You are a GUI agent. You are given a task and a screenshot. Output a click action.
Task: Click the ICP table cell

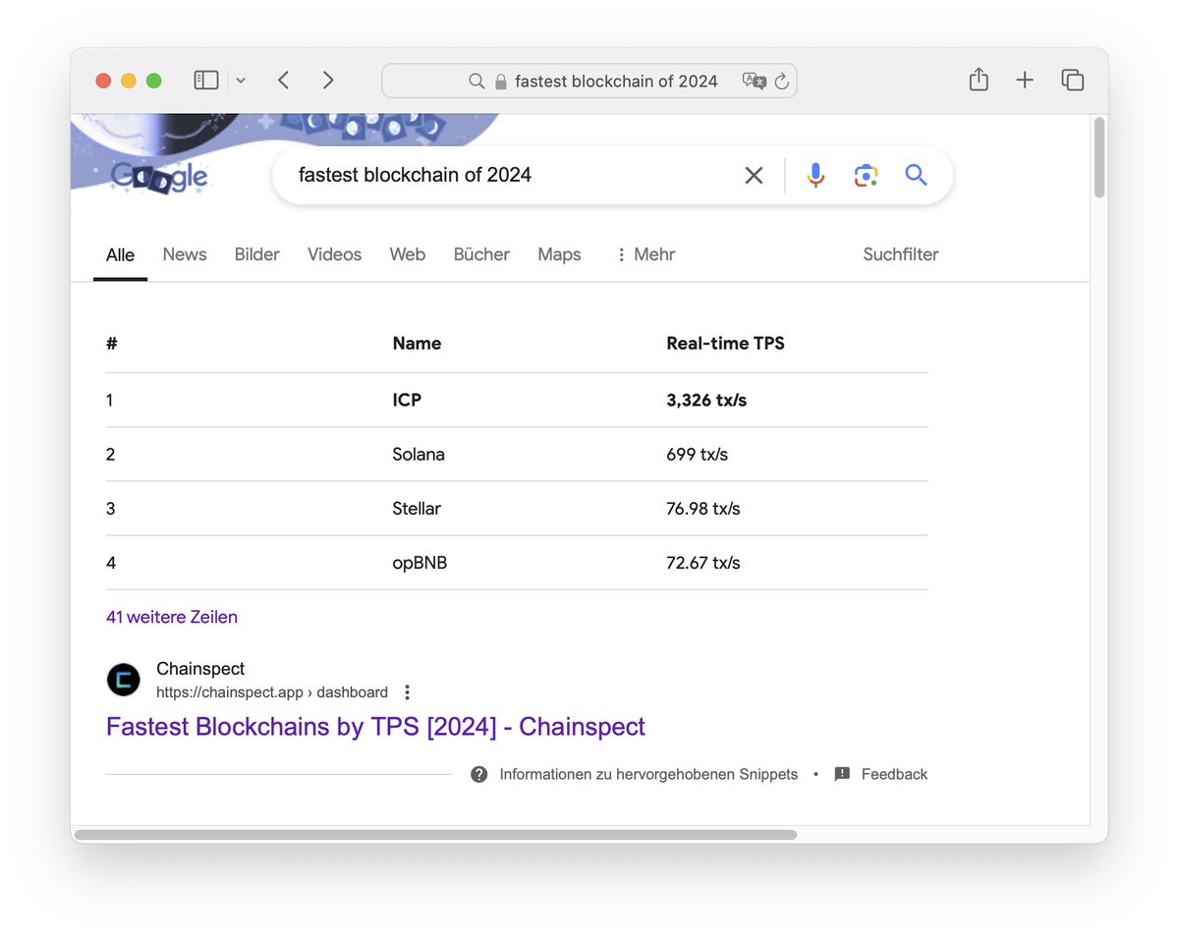[x=407, y=400]
